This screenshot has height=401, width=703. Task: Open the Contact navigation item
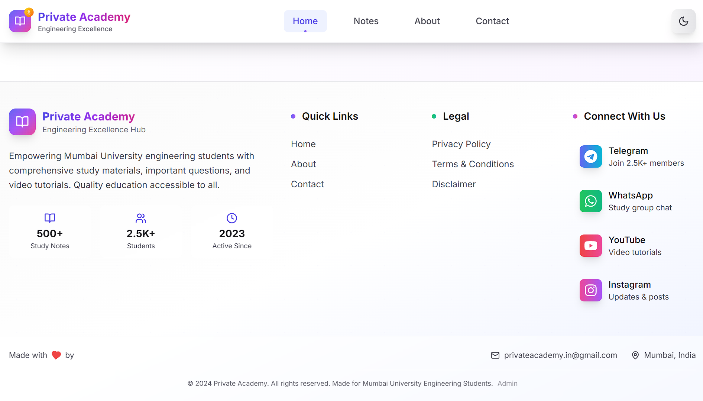tap(492, 21)
